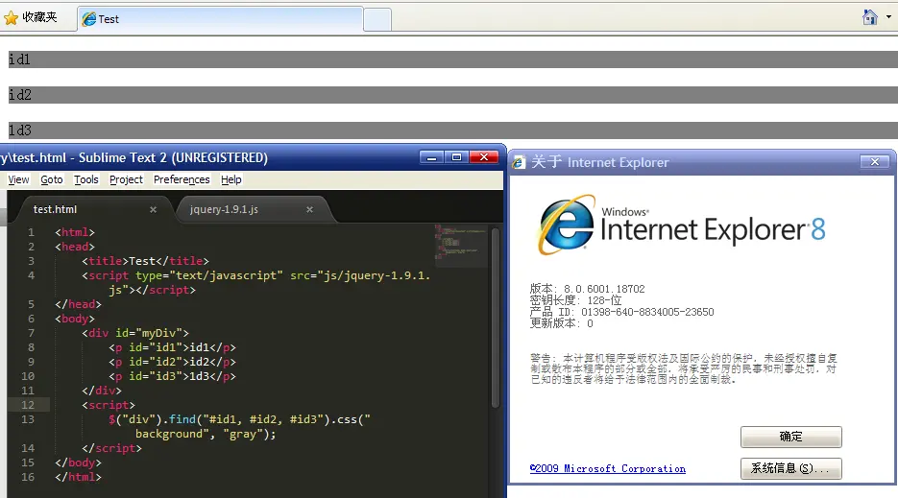The width and height of the screenshot is (898, 498).
Task: Close the About Internet Explorer dialog
Action: click(875, 162)
